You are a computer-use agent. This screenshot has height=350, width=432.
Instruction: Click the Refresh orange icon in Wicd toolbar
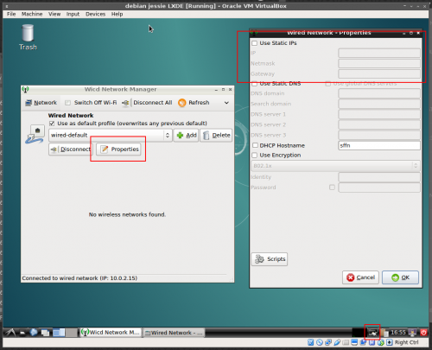(x=182, y=103)
